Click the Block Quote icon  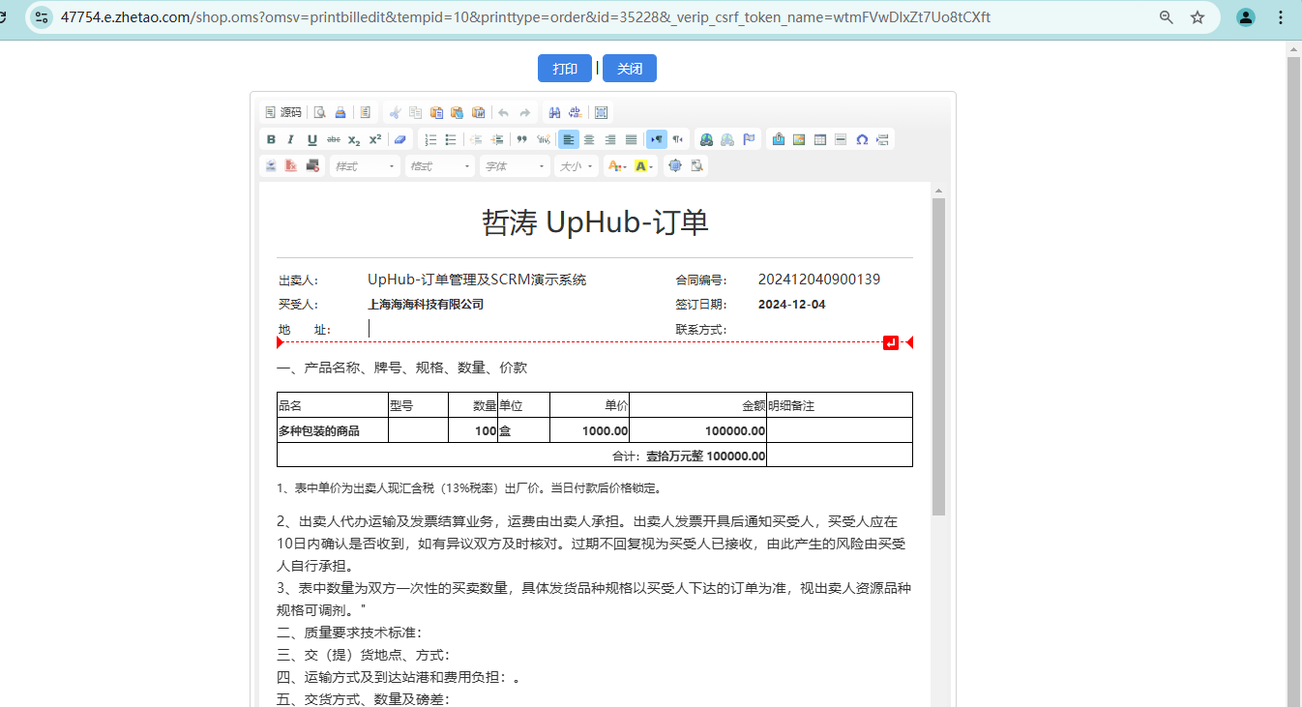(x=522, y=139)
